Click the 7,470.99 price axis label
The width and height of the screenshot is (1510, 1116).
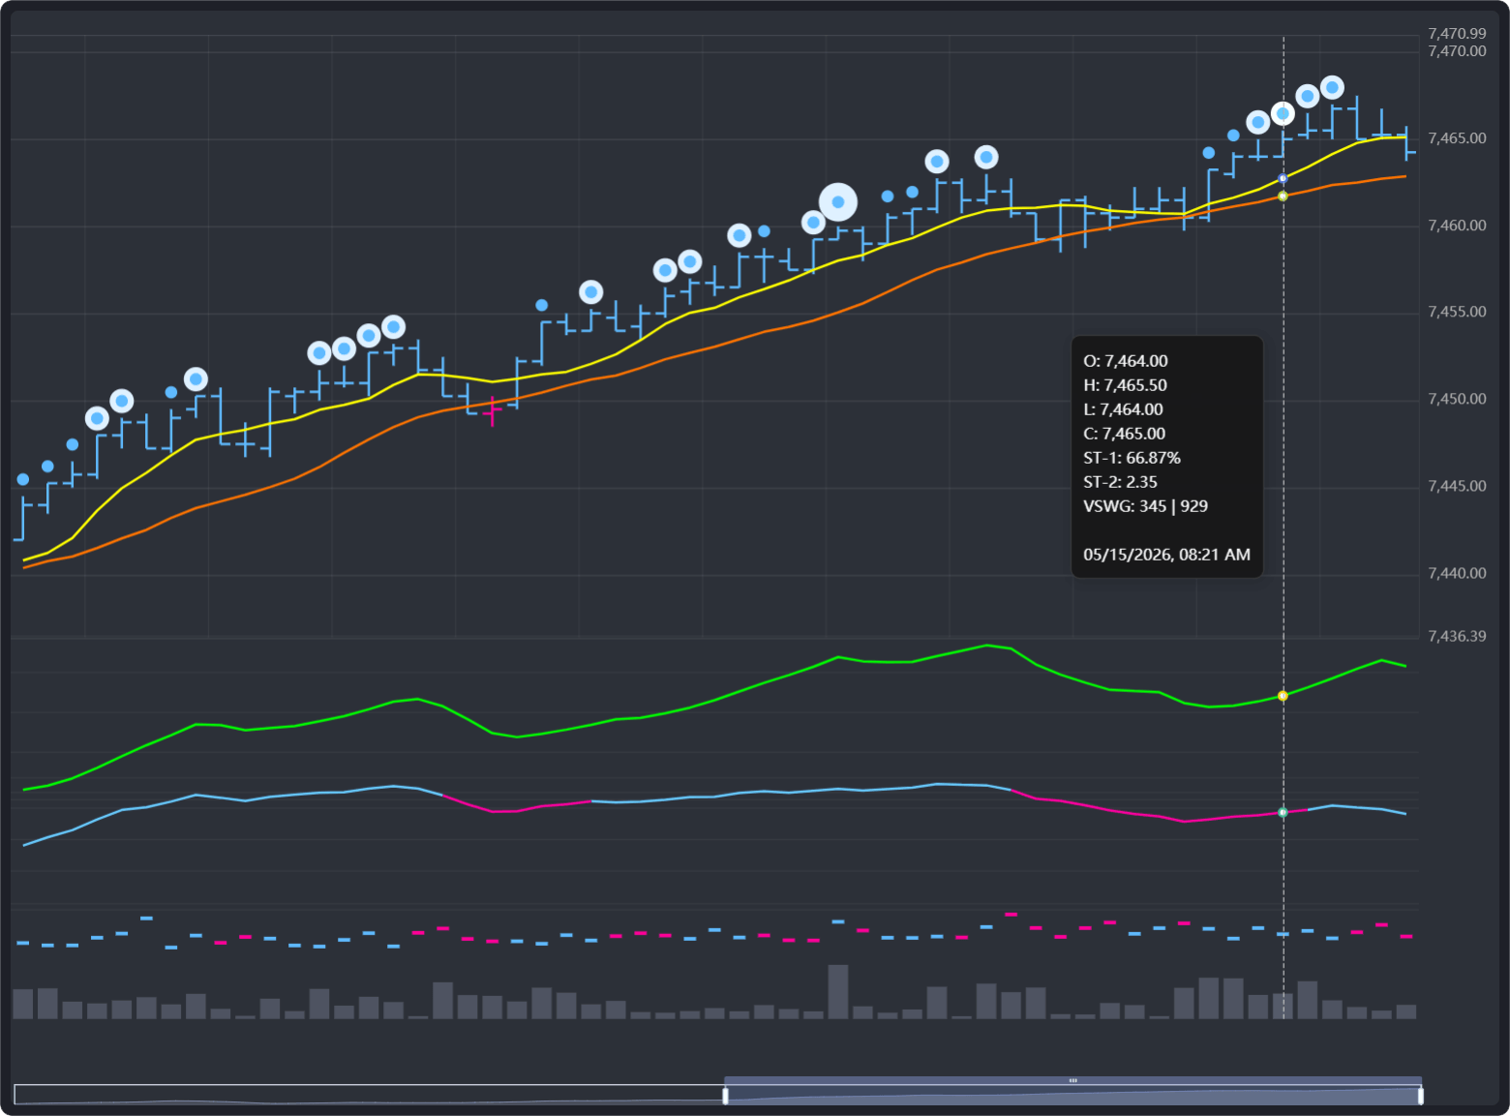(x=1457, y=34)
